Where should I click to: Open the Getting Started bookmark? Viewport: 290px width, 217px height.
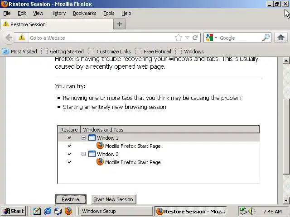pos(63,52)
